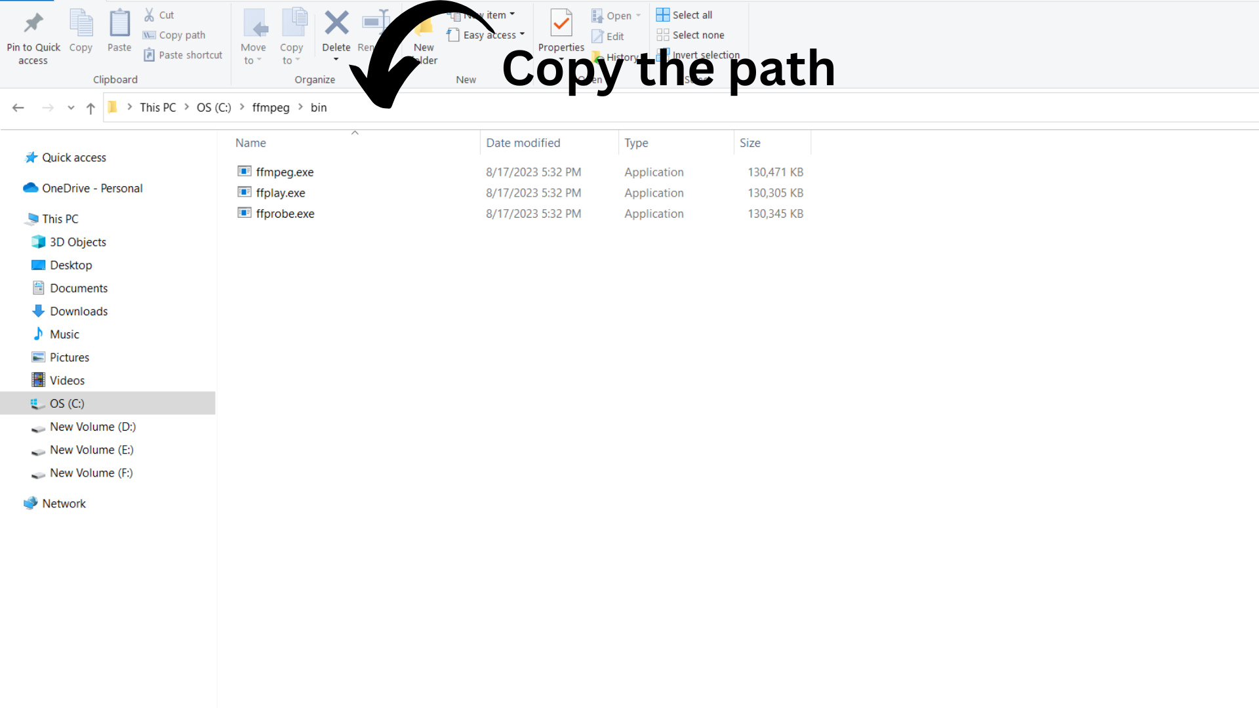Screen dimensions: 1259x708
Task: Click the Paste icon in ribbon
Action: (x=119, y=24)
